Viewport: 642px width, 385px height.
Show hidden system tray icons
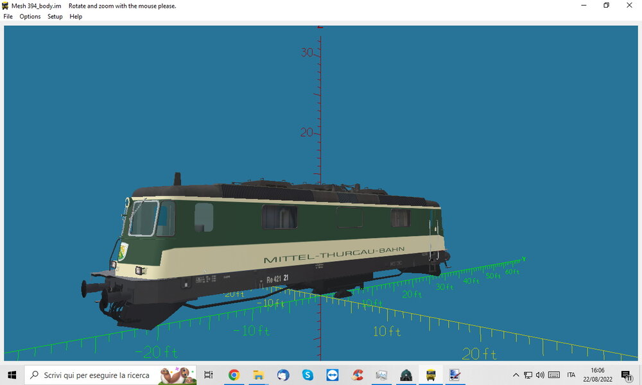[x=516, y=375]
